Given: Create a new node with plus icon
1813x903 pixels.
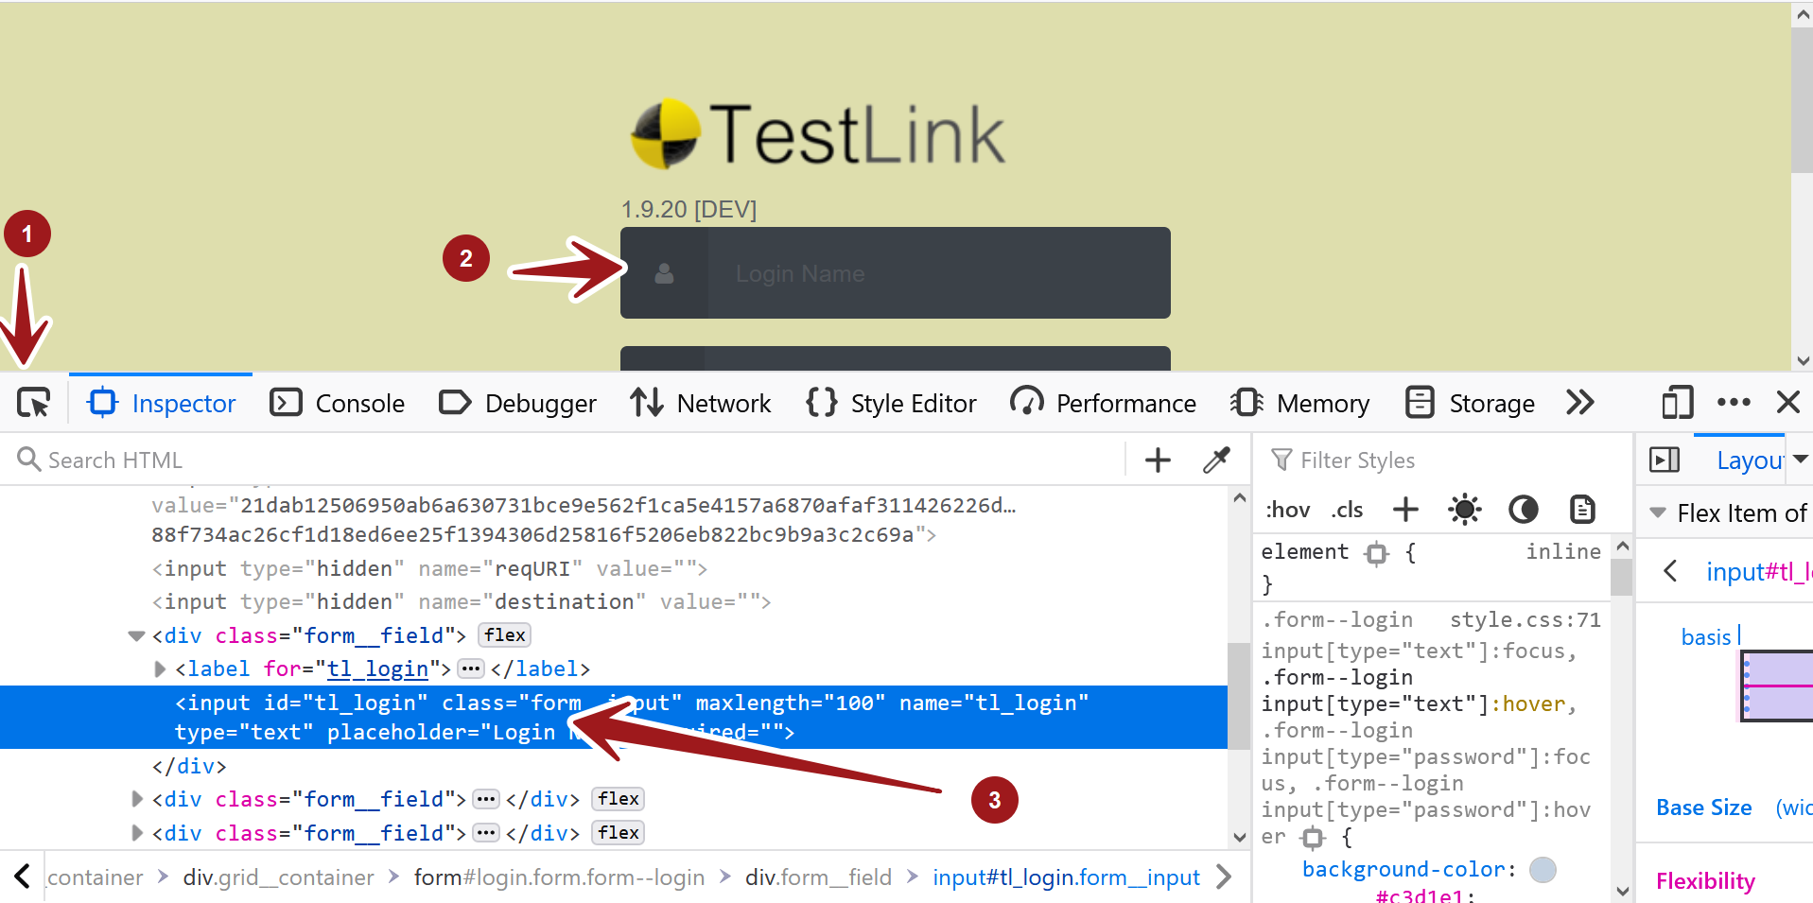Looking at the screenshot, I should pyautogui.click(x=1157, y=460).
